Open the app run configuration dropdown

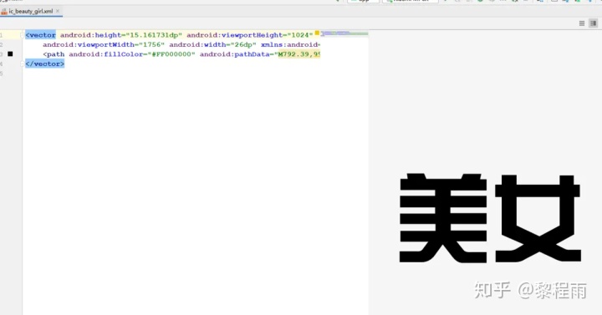pyautogui.click(x=363, y=1)
